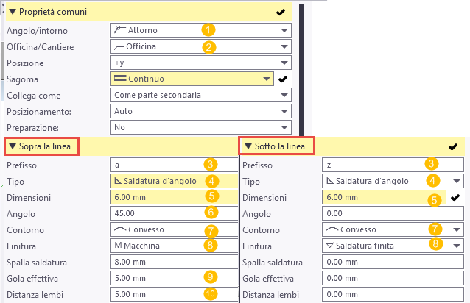Click the M machine finish icon
This screenshot has width=470, height=303.
tap(118, 246)
